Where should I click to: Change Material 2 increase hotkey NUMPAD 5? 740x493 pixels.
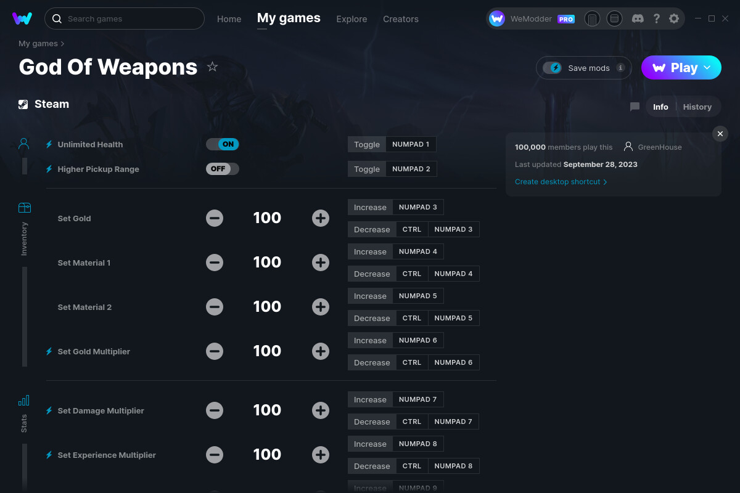[417, 296]
